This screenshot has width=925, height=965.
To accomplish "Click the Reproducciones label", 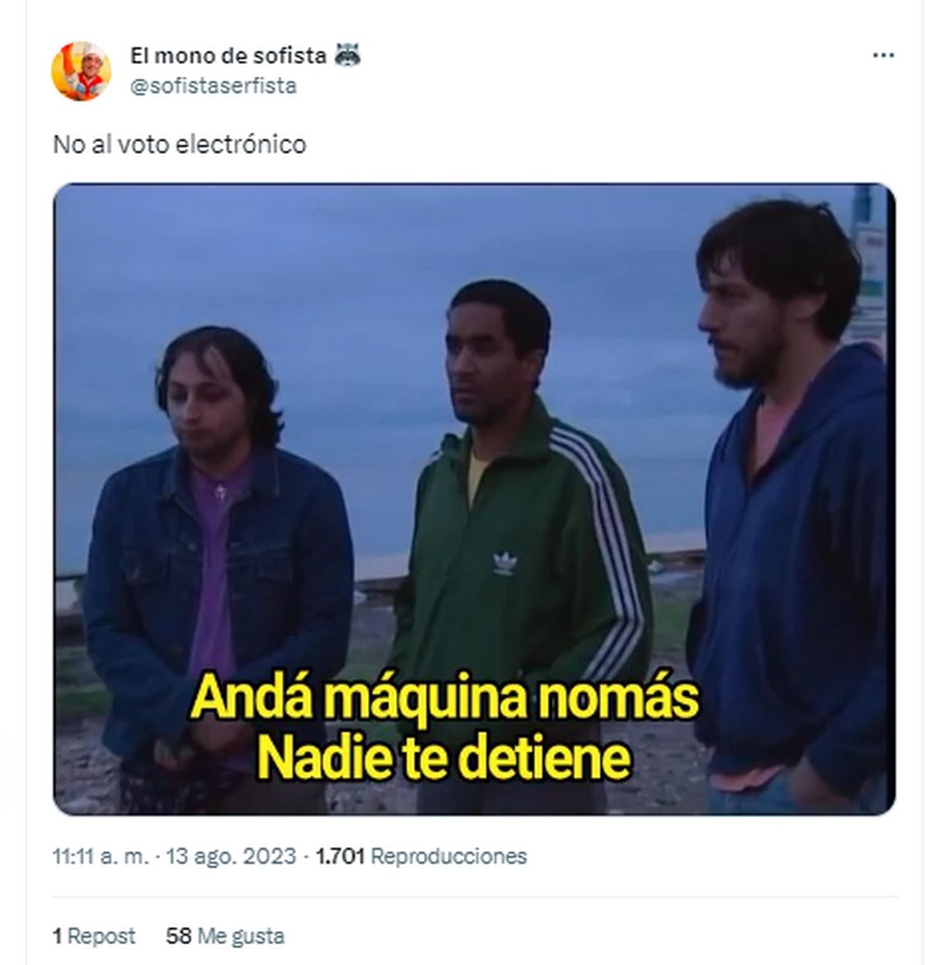I will click(x=449, y=856).
